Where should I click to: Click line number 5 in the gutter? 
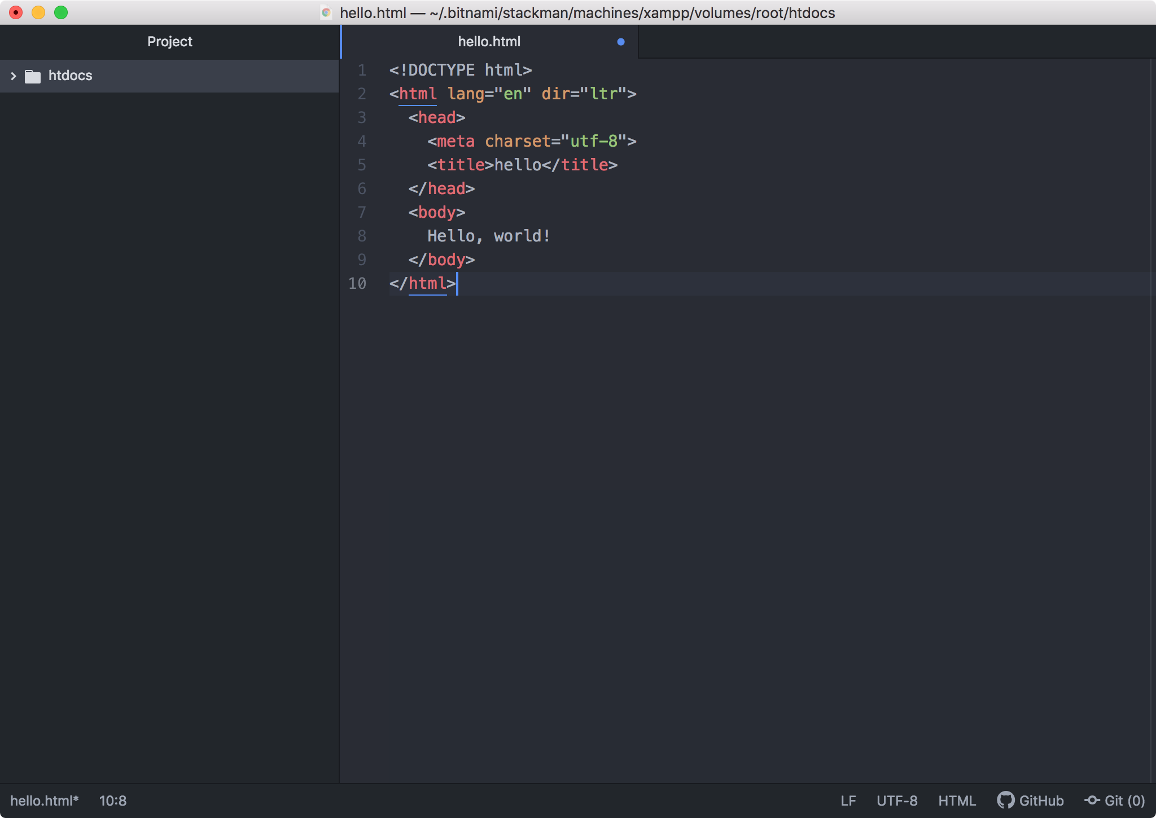coord(362,165)
